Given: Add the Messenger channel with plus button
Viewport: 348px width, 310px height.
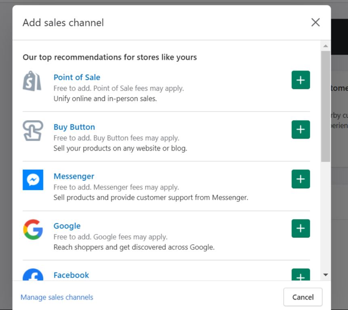Looking at the screenshot, I should (x=301, y=179).
